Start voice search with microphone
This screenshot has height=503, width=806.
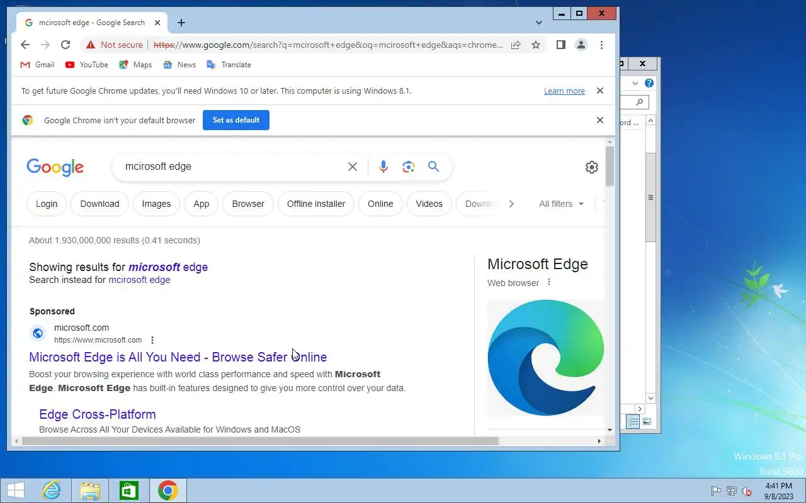click(x=383, y=167)
